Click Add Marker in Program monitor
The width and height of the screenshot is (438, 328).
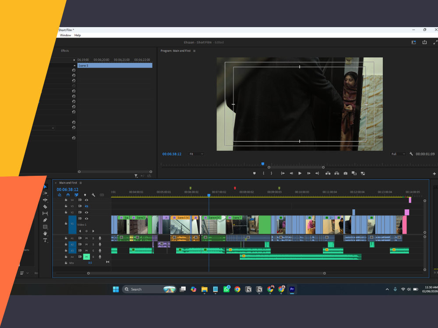pyautogui.click(x=254, y=173)
